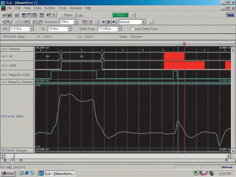Image resolution: width=236 pixels, height=177 pixels.
Task: Click the red cursor 2 marker handle
Action: (x=184, y=44)
